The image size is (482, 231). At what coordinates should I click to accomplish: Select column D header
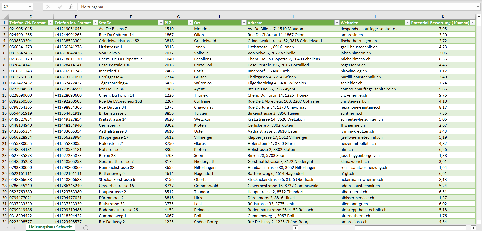(x=31, y=17)
